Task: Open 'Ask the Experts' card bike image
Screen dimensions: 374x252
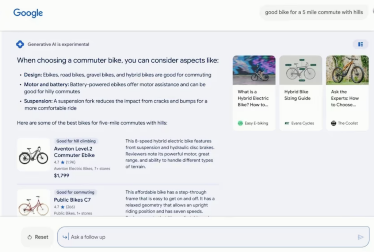Action: (347, 70)
